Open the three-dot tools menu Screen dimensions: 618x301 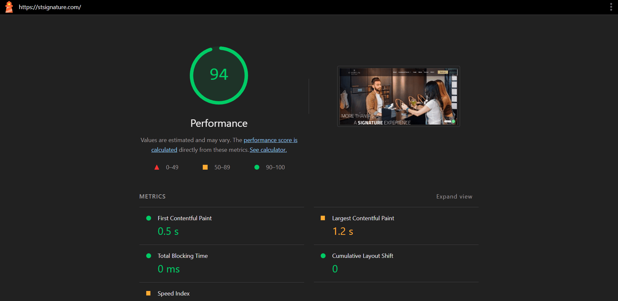tap(611, 7)
